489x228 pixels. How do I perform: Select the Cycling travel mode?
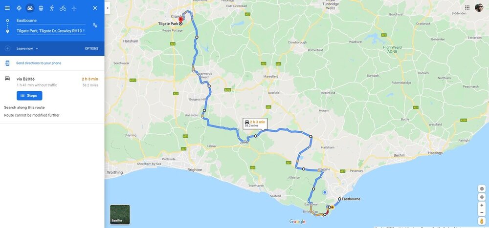[x=63, y=8]
